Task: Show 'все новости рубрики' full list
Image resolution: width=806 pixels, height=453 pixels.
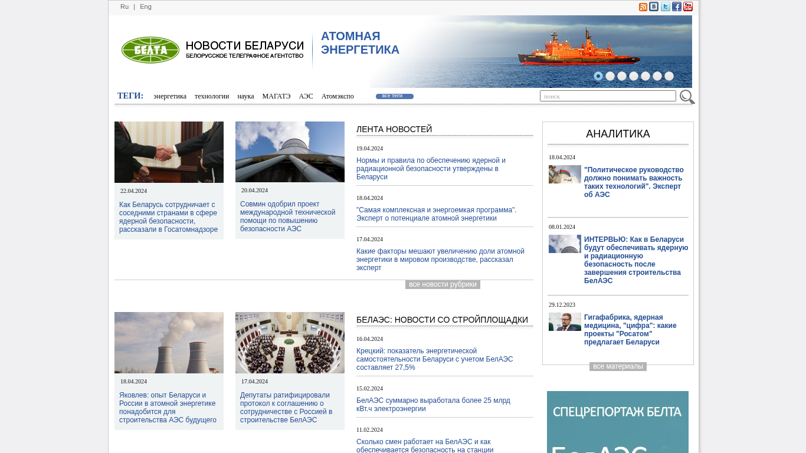Action: 443,285
